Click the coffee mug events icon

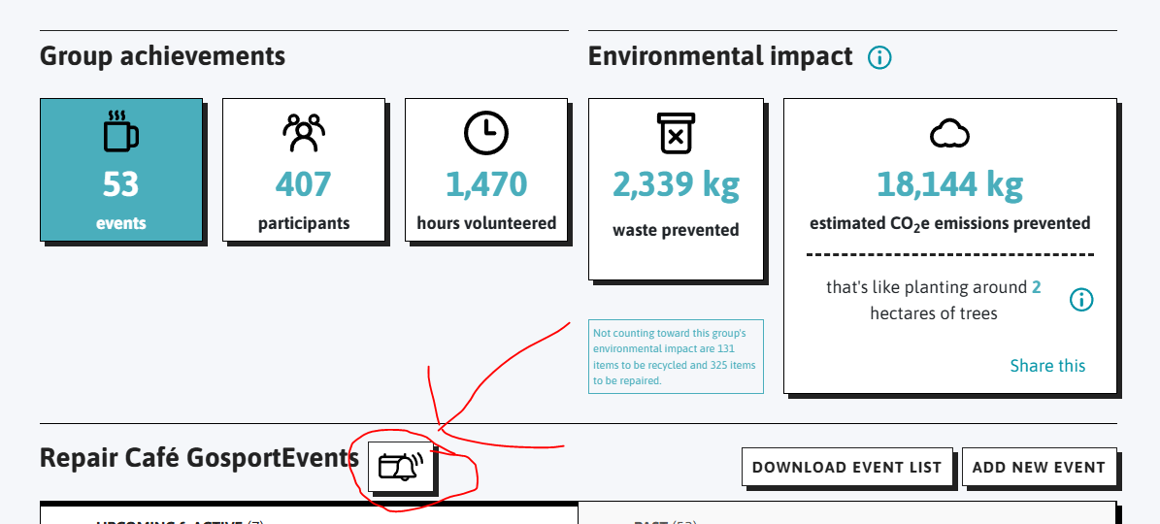coord(120,132)
